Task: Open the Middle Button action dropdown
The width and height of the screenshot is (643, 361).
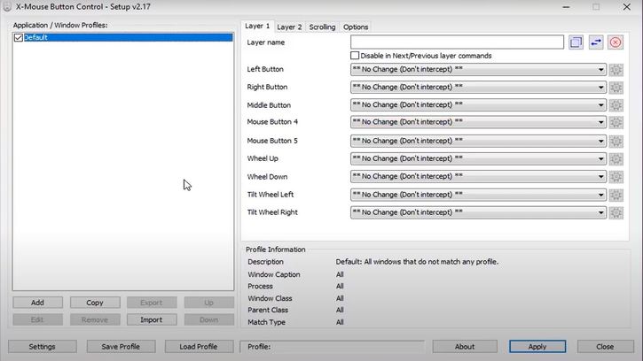Action: [478, 104]
